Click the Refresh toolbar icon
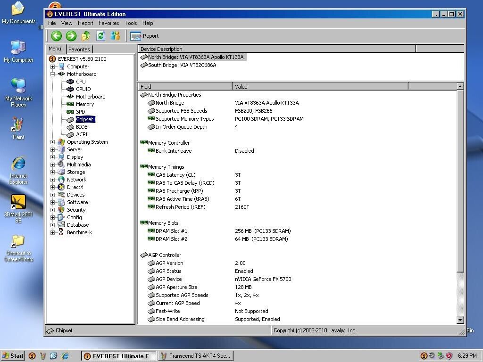Image resolution: width=483 pixels, height=362 pixels. click(101, 36)
